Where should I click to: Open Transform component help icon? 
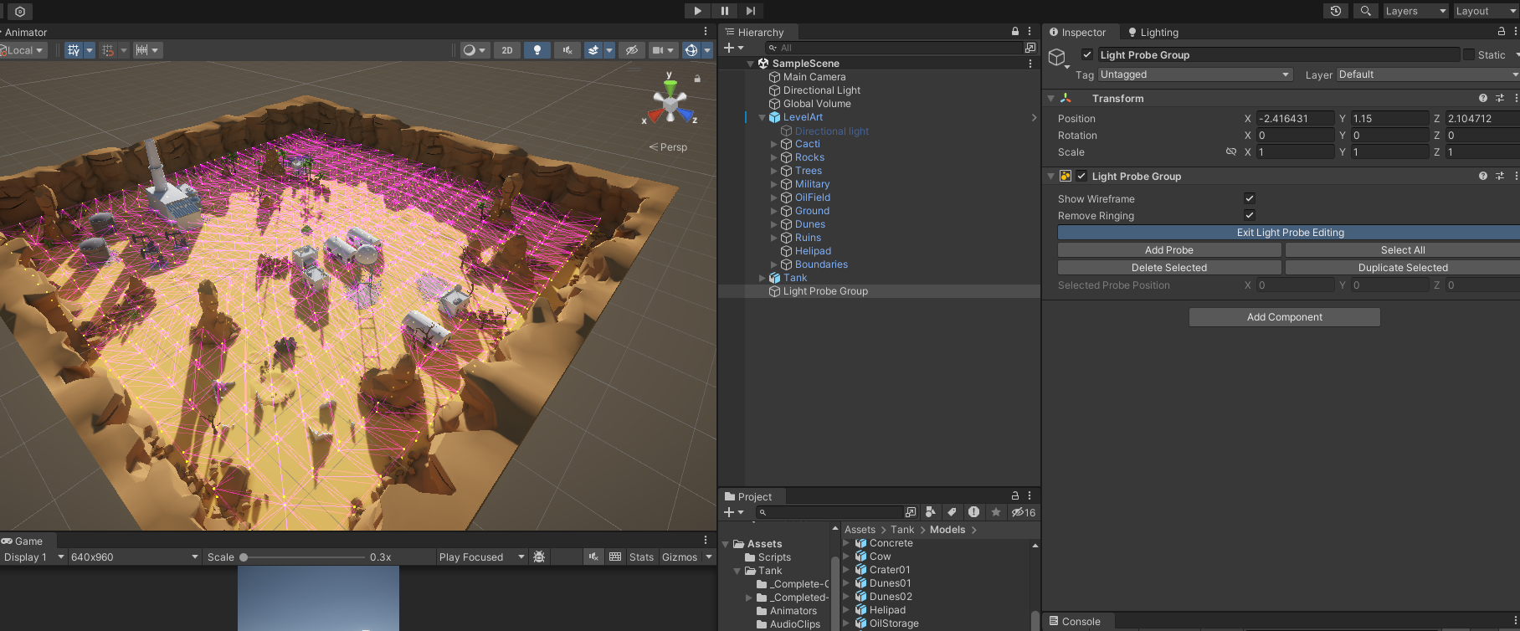pos(1483,98)
